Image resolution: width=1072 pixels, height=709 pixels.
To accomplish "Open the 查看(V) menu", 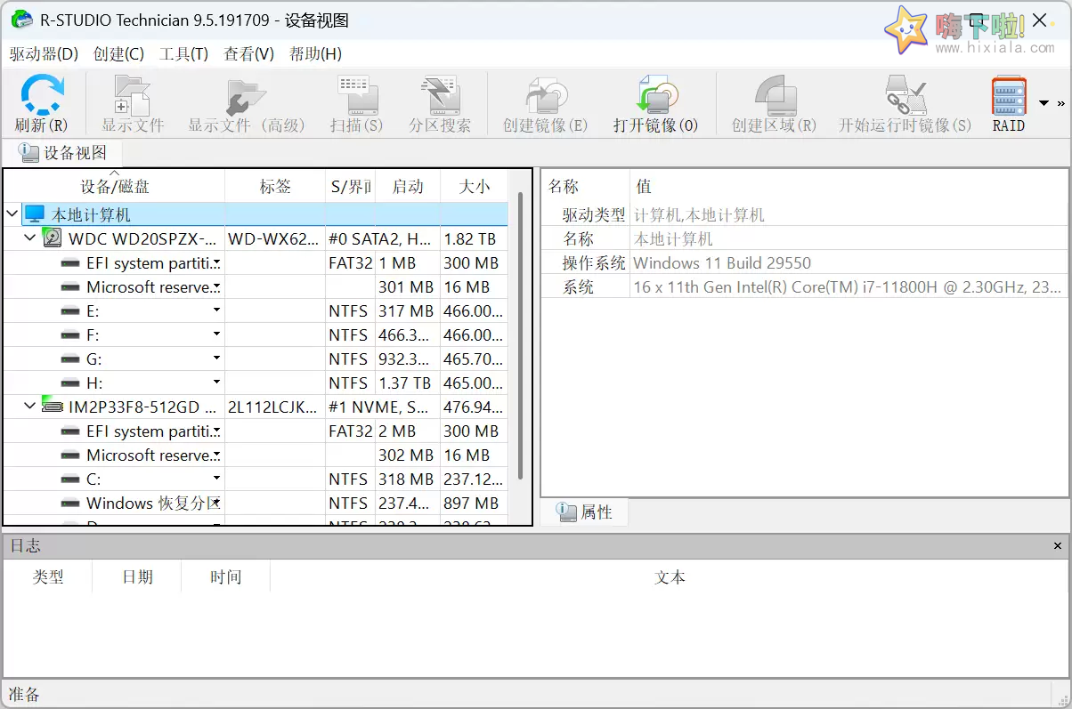I will [x=248, y=54].
